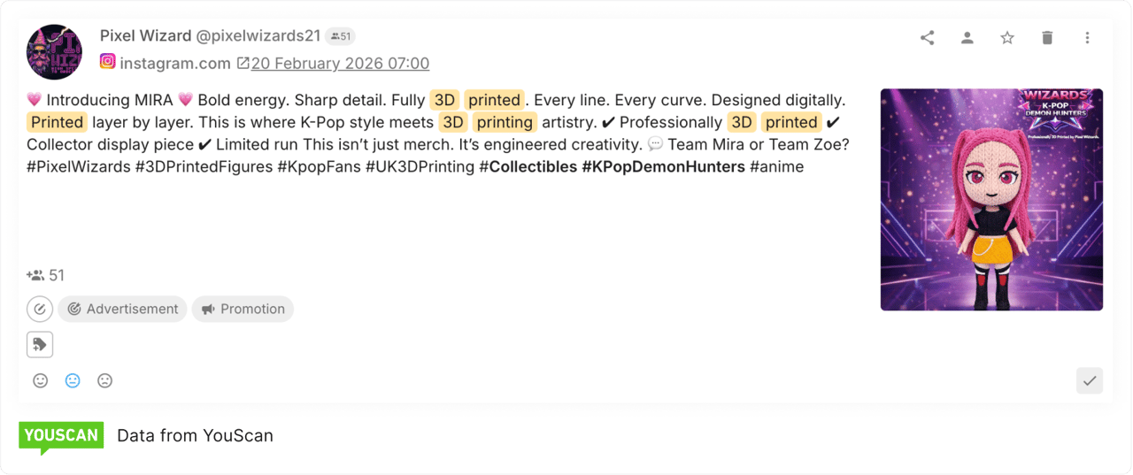Viewport: 1133px width, 475px height.
Task: Set sentiment to positive smiley face
Action: coord(41,380)
